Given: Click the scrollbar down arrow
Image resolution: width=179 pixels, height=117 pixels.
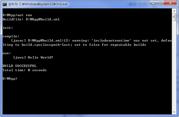Looking at the screenshot, I should tap(174, 112).
